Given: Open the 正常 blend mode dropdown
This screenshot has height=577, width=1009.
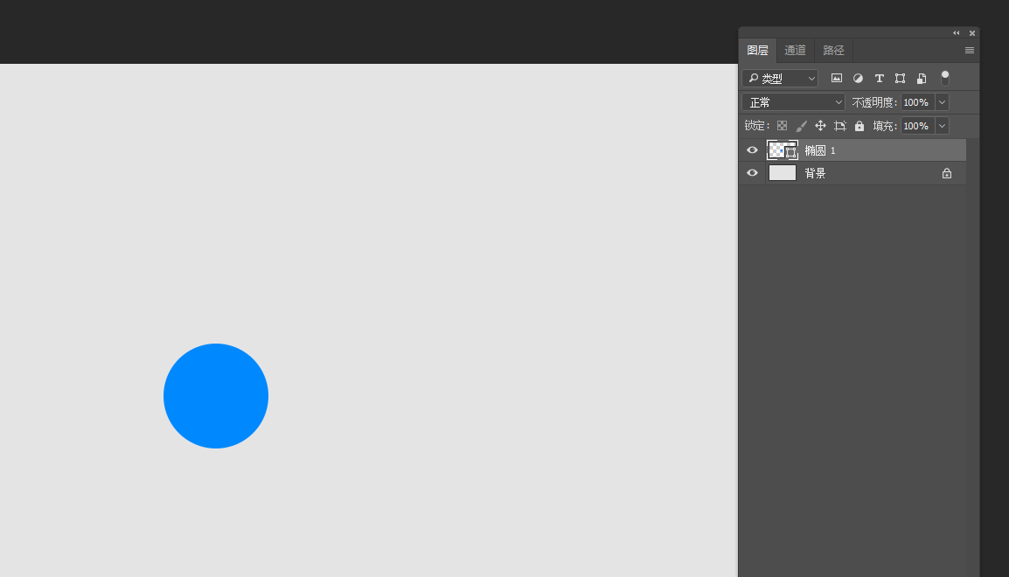Looking at the screenshot, I should [x=793, y=102].
